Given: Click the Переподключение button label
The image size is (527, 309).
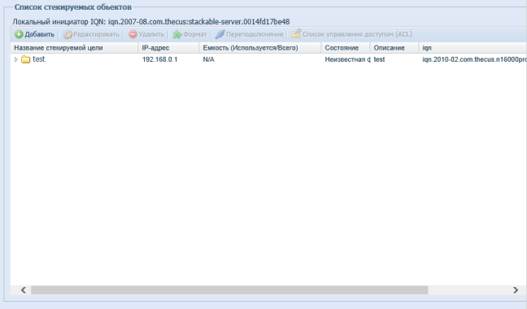Looking at the screenshot, I should (x=255, y=34).
